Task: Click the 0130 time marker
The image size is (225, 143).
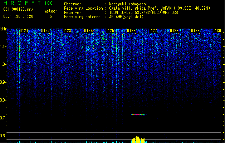Action: [x=217, y=31]
